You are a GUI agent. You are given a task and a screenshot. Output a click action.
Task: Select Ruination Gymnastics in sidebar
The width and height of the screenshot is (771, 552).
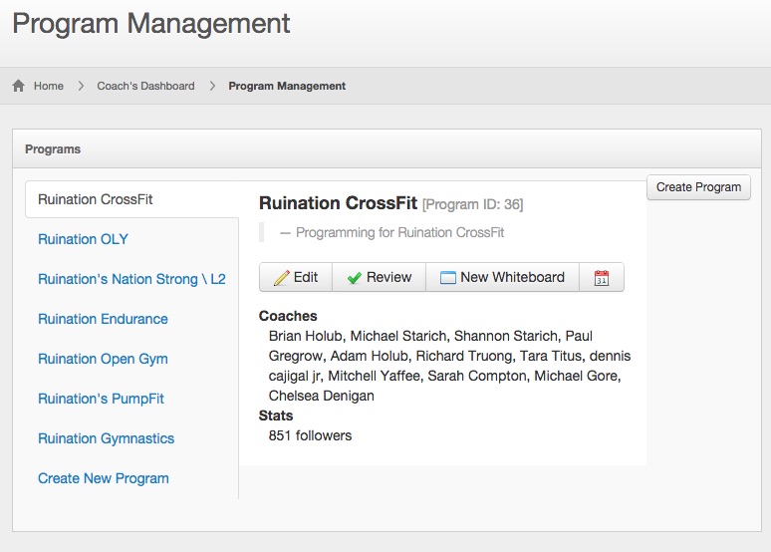pos(106,438)
